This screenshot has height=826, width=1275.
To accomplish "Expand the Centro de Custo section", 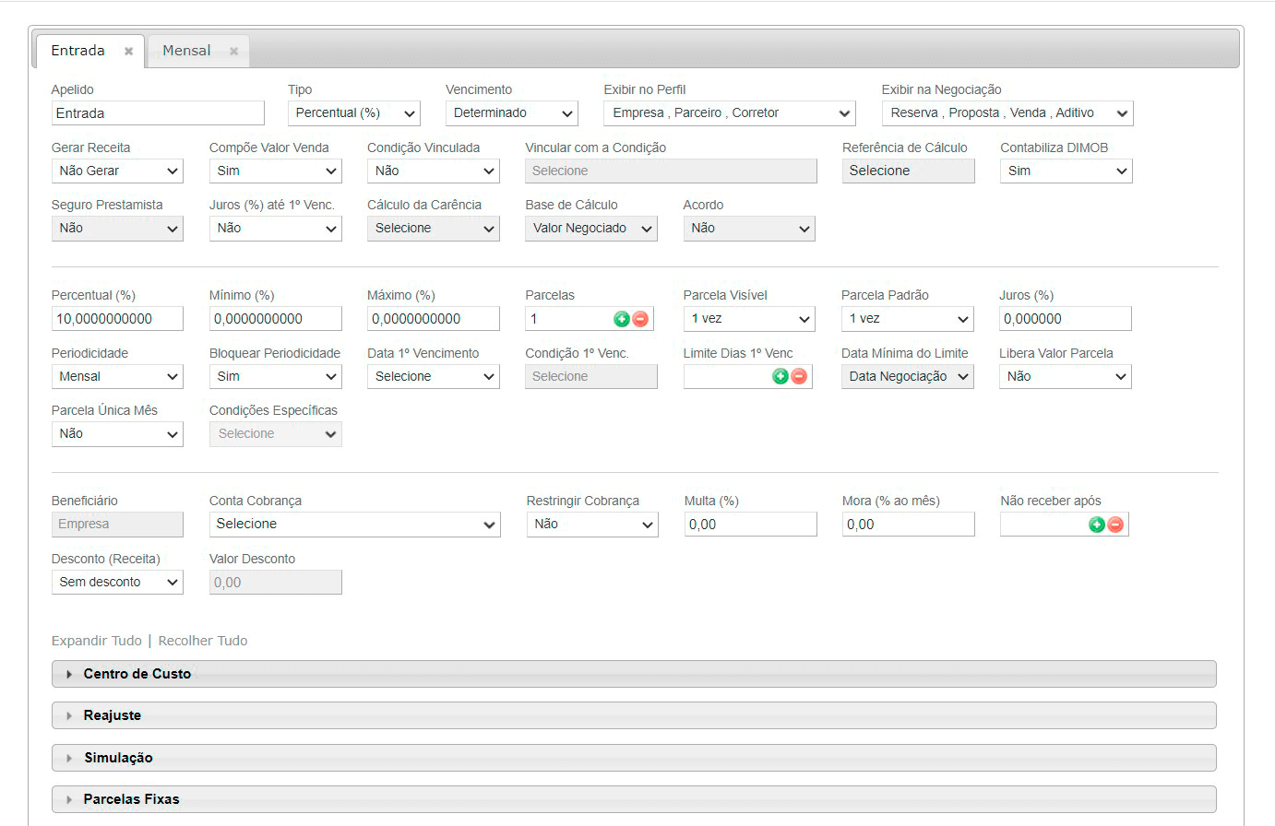I will 137,674.
